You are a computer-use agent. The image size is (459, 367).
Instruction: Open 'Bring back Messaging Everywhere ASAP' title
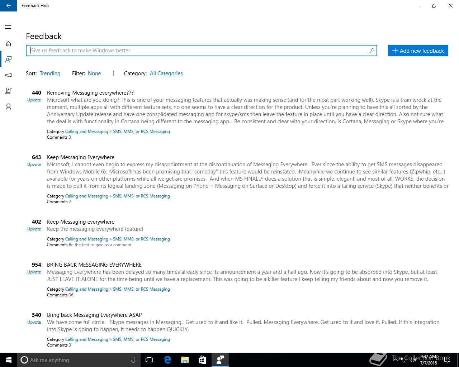tap(94, 315)
